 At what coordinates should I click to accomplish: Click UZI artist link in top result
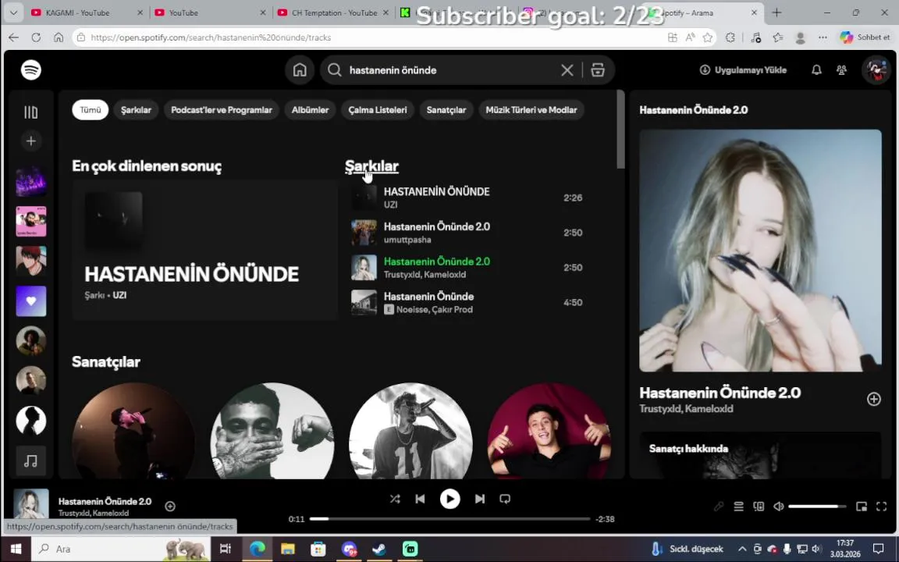pyautogui.click(x=119, y=295)
